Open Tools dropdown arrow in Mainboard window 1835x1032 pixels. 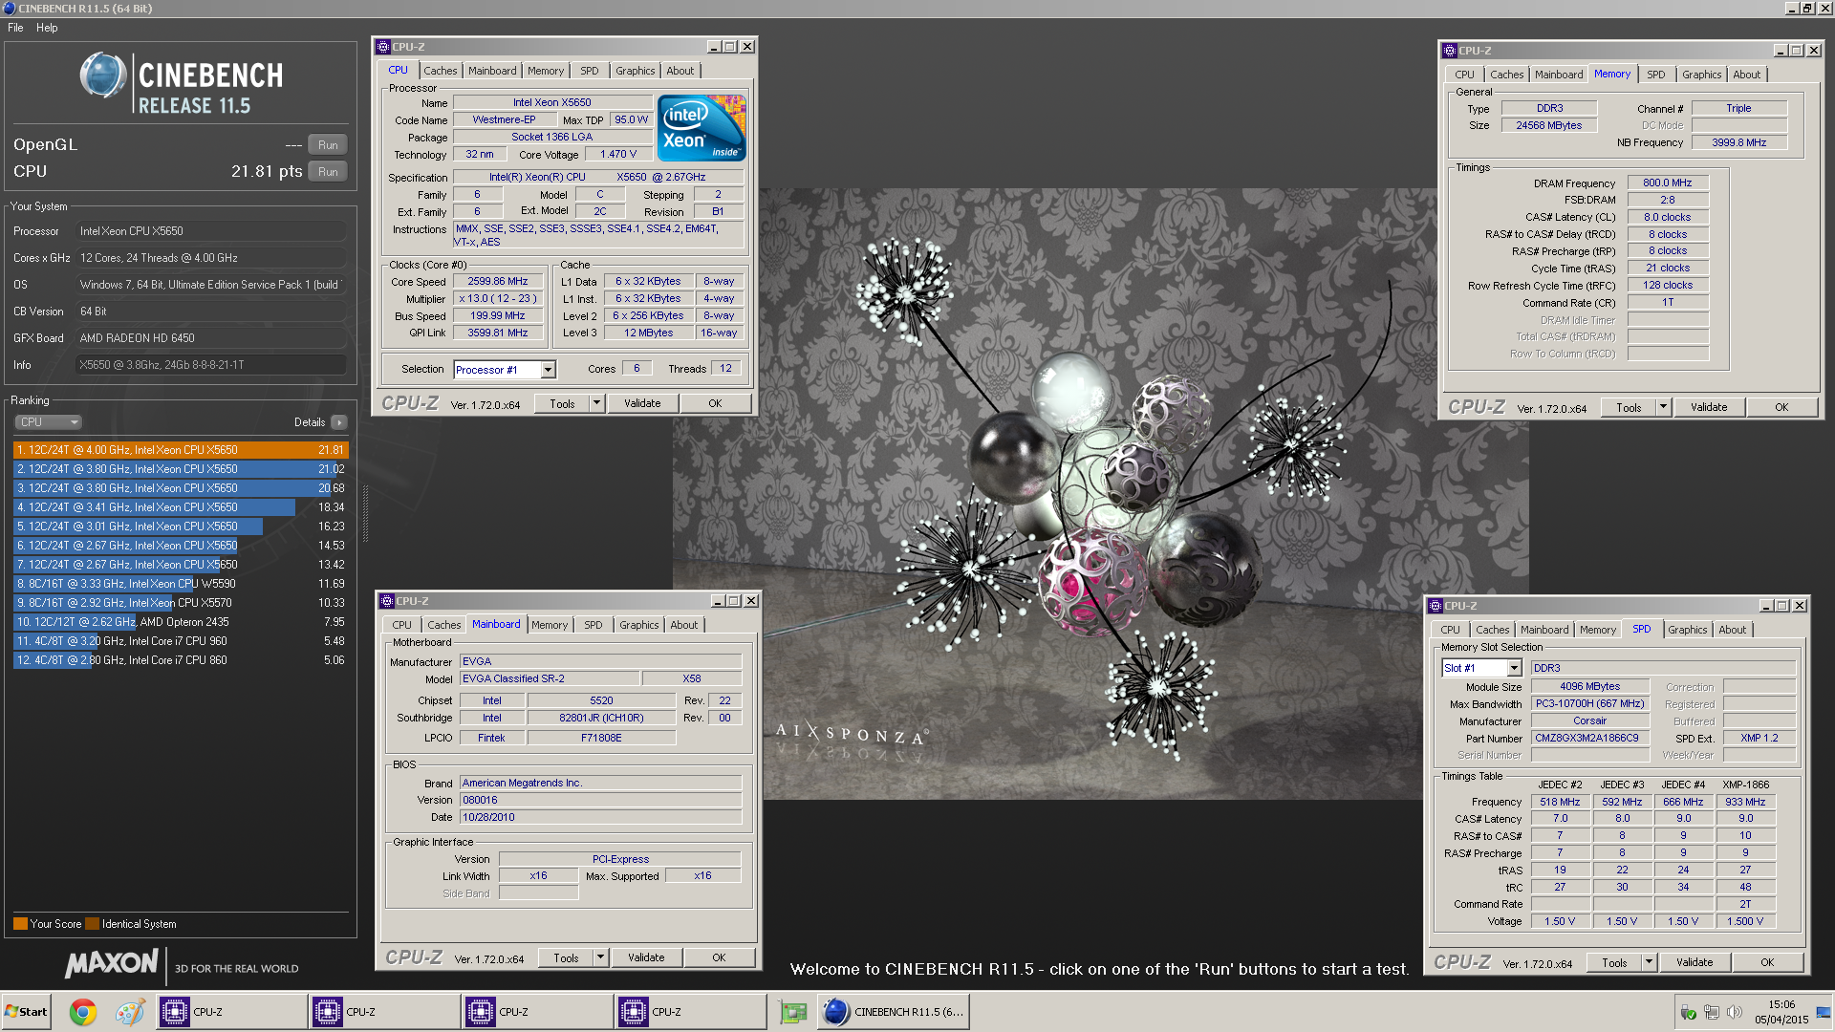601,957
